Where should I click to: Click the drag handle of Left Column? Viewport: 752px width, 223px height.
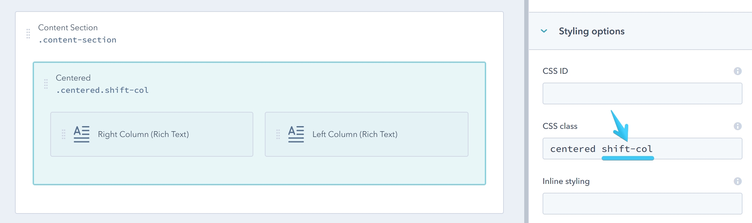(x=278, y=134)
